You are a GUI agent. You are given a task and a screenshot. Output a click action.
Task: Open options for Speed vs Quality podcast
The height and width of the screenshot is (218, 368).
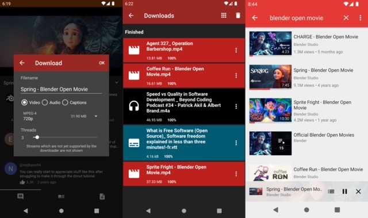coord(236,106)
